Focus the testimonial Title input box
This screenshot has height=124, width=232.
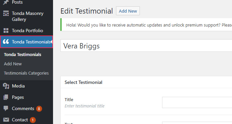197,102
